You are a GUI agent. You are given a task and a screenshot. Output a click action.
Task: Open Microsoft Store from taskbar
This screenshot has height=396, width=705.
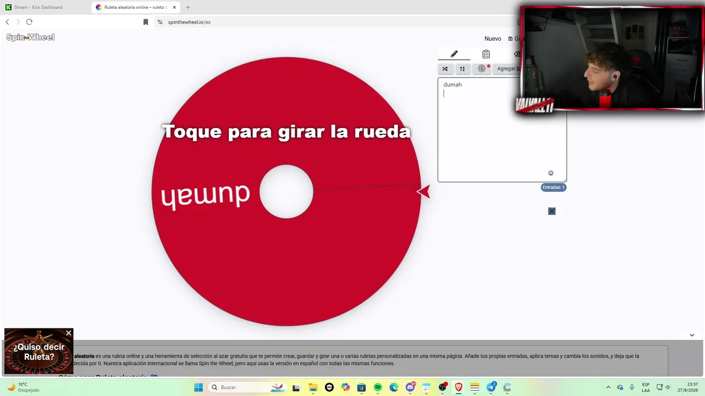[361, 387]
